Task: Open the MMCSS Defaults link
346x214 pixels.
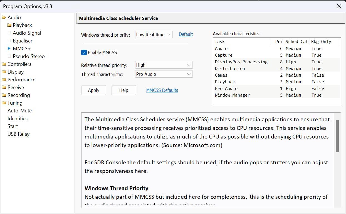Action: [162, 90]
